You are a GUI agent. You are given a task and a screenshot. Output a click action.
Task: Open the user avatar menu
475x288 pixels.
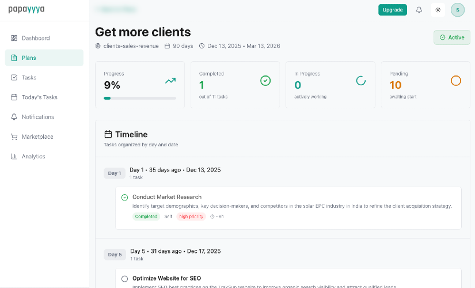[x=458, y=10]
